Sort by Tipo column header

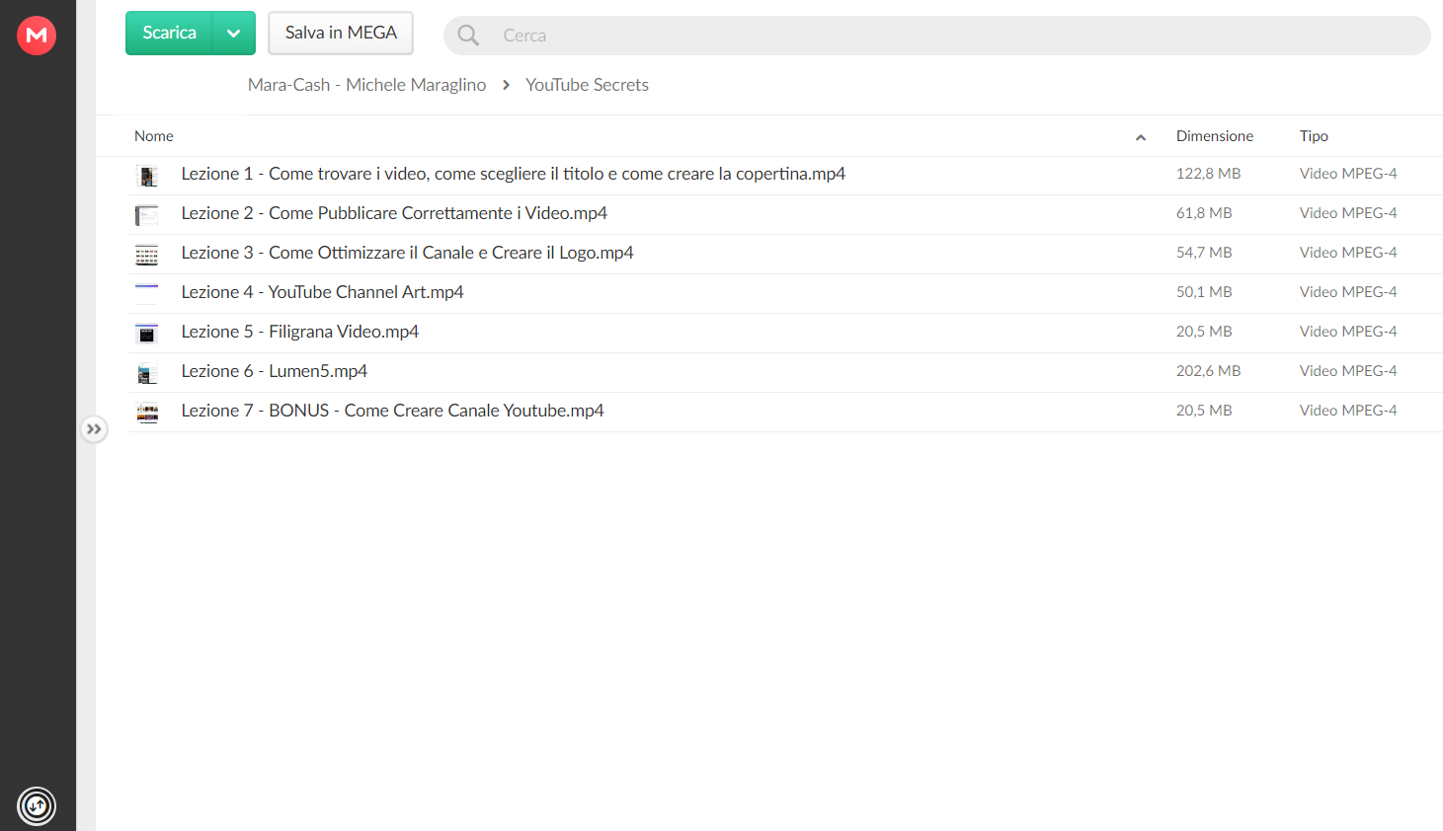(1314, 136)
